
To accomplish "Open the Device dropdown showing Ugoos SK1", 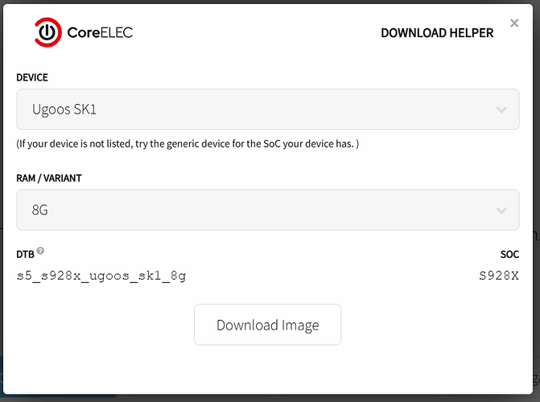I will click(x=268, y=110).
